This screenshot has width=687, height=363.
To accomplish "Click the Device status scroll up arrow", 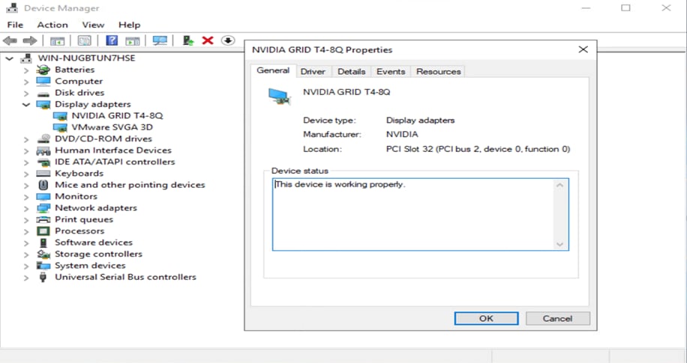I will pos(559,185).
